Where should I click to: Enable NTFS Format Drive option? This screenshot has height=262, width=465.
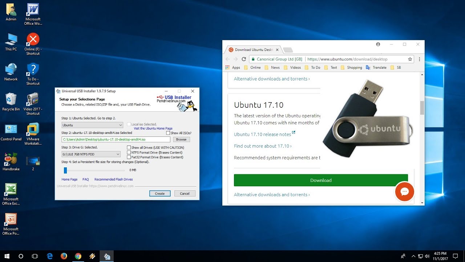tap(129, 152)
